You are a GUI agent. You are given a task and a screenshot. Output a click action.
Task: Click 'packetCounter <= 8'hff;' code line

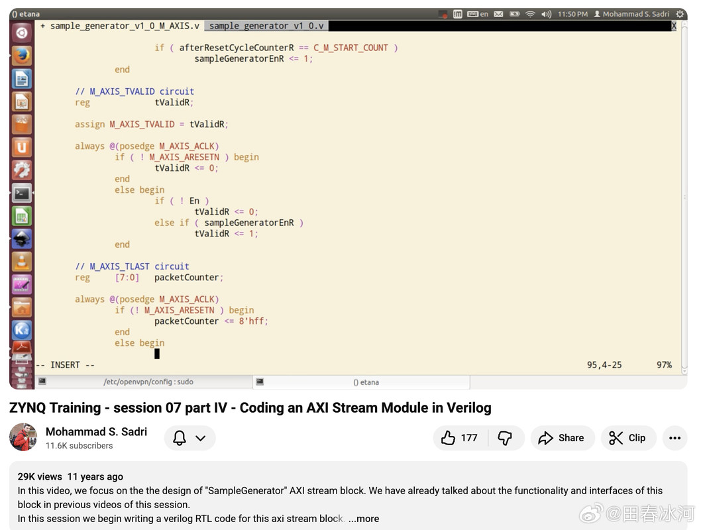click(211, 321)
